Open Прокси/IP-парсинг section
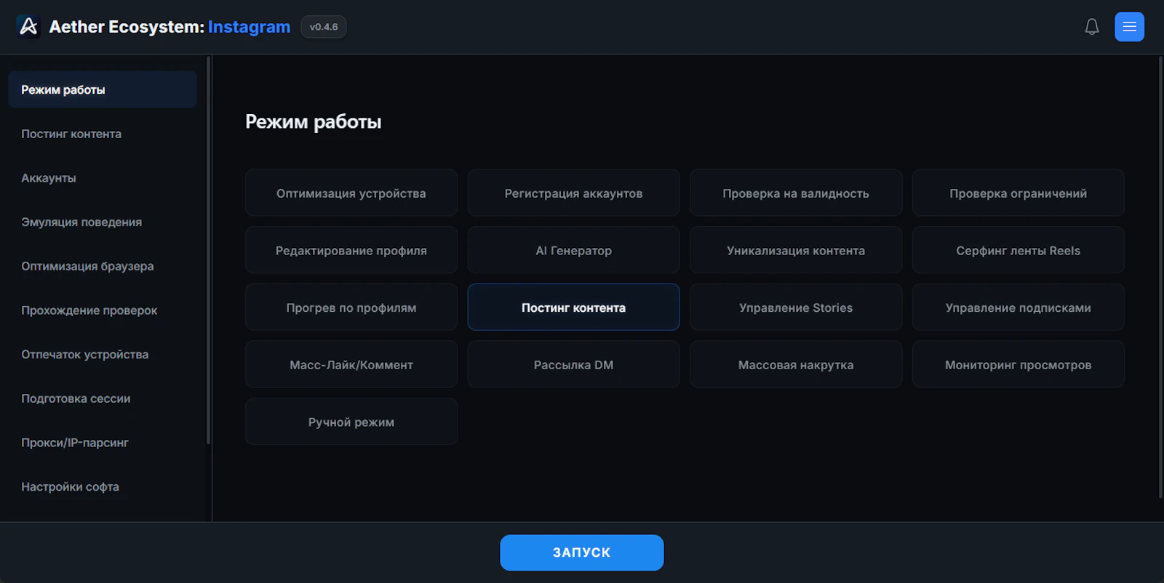The width and height of the screenshot is (1164, 583). coord(103,443)
